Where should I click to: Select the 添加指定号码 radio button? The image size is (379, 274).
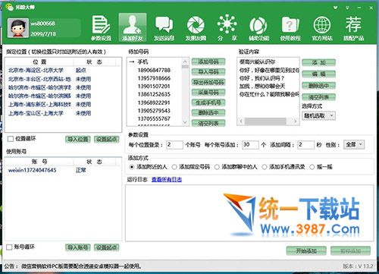174,167
